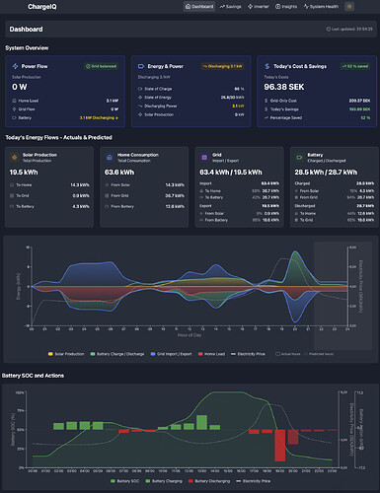This screenshot has width=380, height=493.
Task: Open the Inverter tab
Action: coord(259,6)
